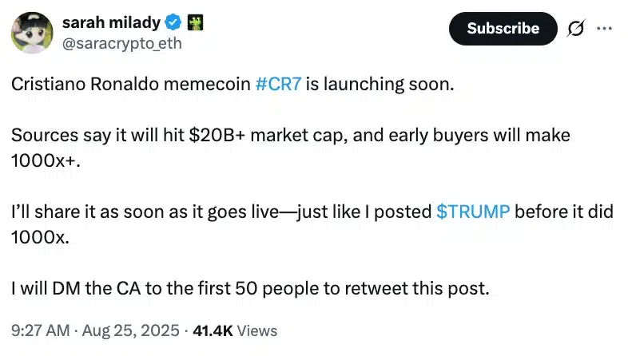Click the "I will DM the CA" line
Image resolution: width=628 pixels, height=356 pixels.
pos(249,288)
